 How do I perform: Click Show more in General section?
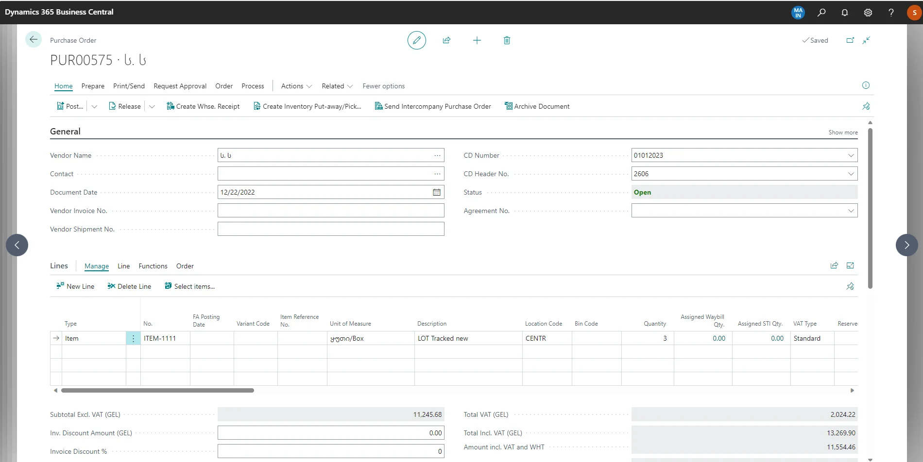pos(843,132)
